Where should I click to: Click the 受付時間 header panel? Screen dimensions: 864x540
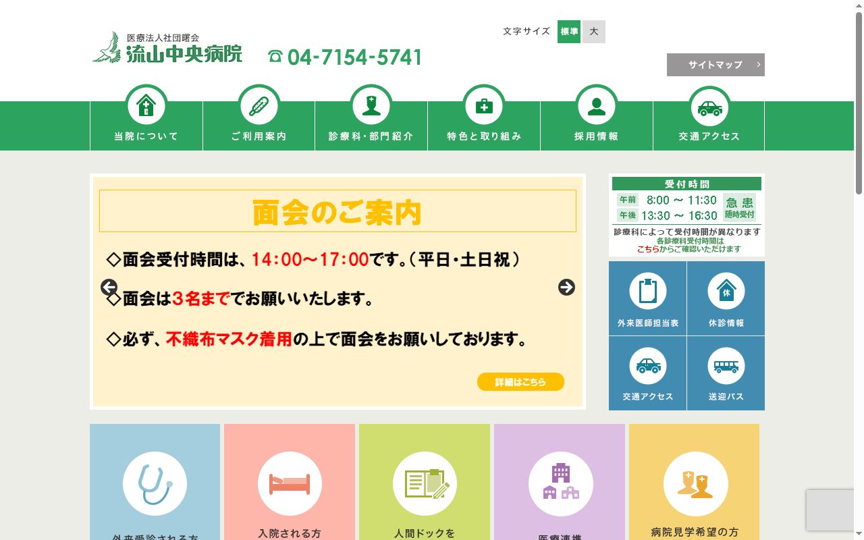pos(686,184)
